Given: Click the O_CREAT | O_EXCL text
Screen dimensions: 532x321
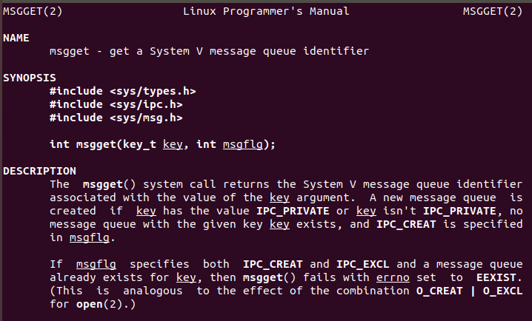Looking at the screenshot, I should (x=469, y=291).
